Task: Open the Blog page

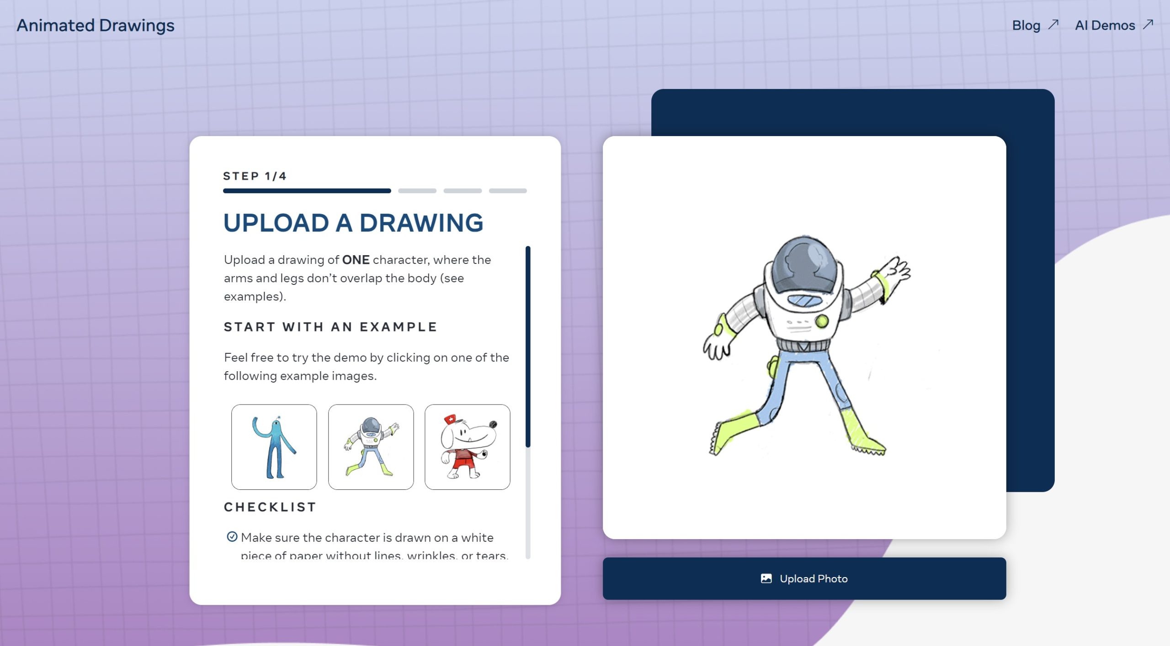Action: pos(1027,25)
